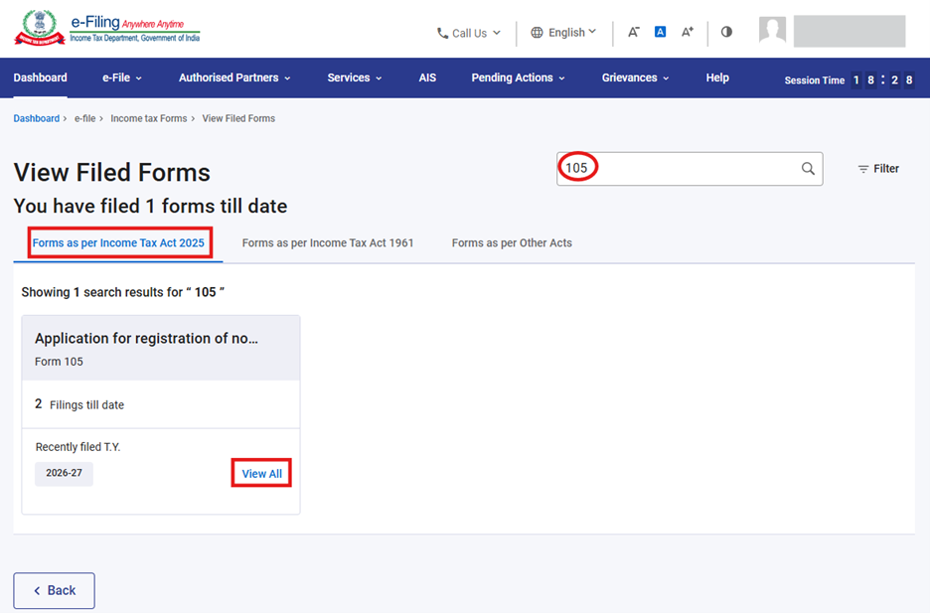Image resolution: width=930 pixels, height=613 pixels.
Task: Go to the Help menu item
Action: (x=716, y=77)
